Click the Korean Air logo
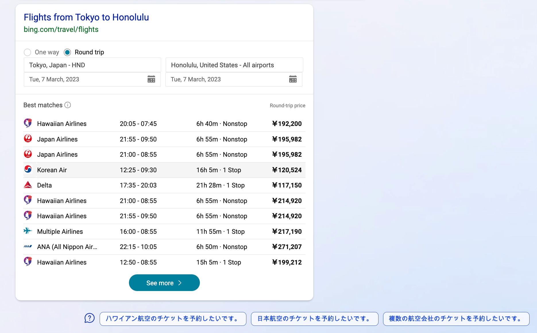Image resolution: width=537 pixels, height=333 pixels. tap(28, 169)
